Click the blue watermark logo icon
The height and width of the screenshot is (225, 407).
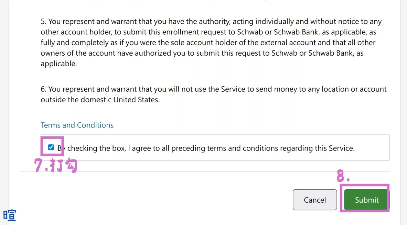click(10, 215)
